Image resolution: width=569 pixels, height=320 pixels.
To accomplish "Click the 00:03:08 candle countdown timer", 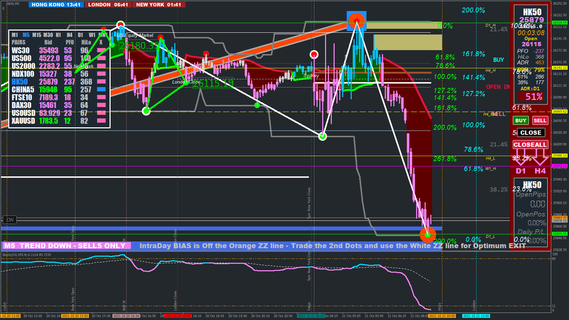I will 531,33.
